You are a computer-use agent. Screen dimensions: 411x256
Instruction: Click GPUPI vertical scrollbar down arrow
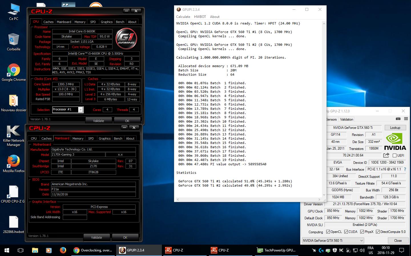coord(324,195)
